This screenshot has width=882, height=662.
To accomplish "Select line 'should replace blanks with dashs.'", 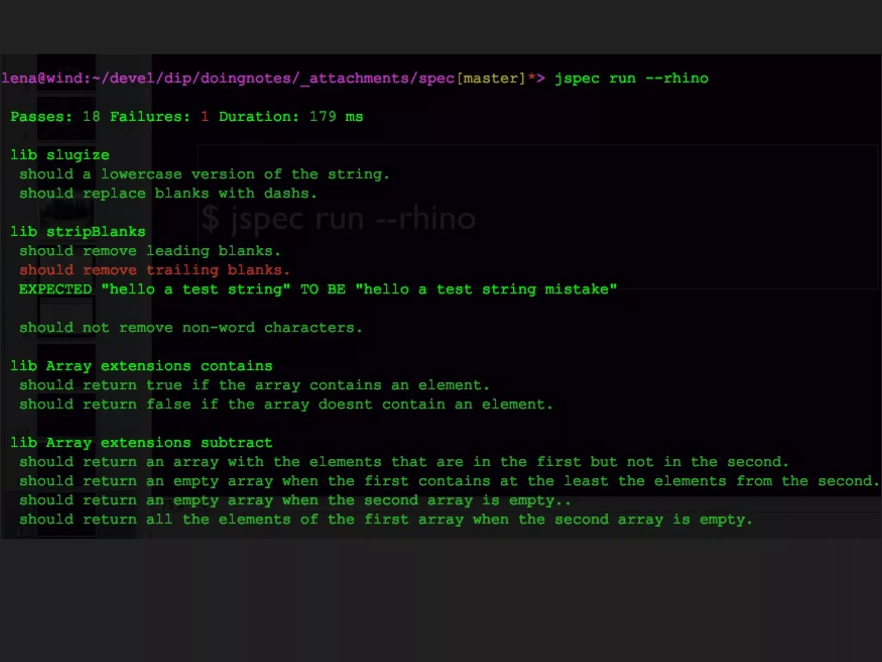I will [x=168, y=194].
